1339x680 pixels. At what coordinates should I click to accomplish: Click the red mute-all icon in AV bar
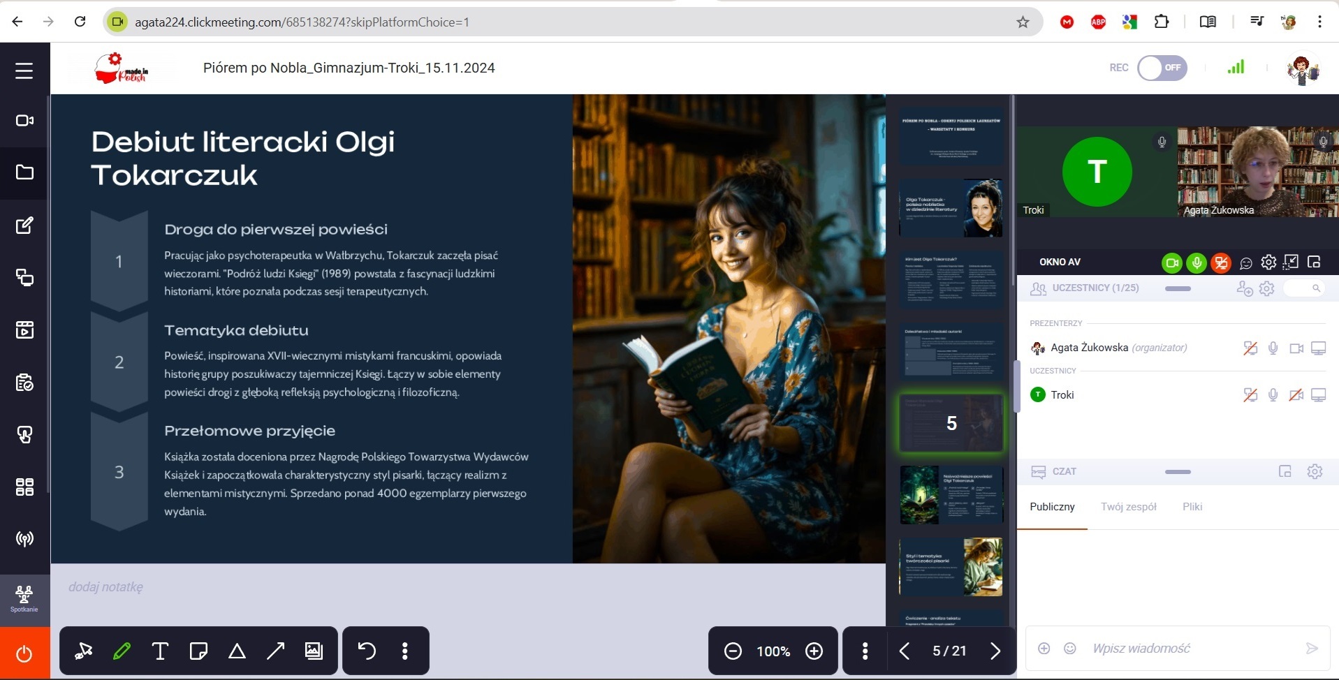coord(1221,263)
